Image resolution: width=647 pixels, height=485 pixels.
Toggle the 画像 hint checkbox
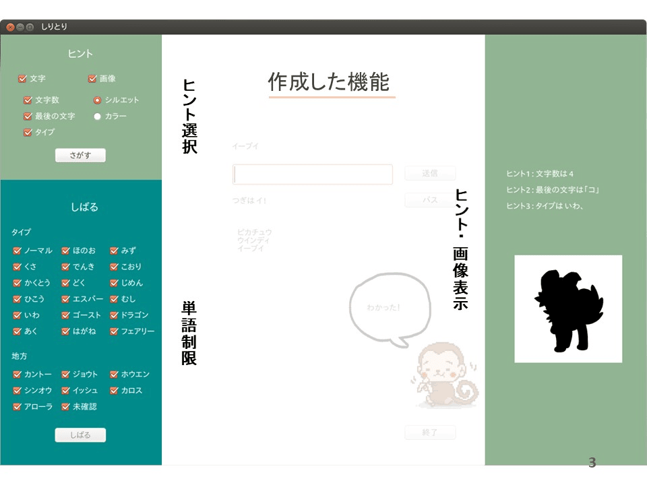click(x=92, y=78)
